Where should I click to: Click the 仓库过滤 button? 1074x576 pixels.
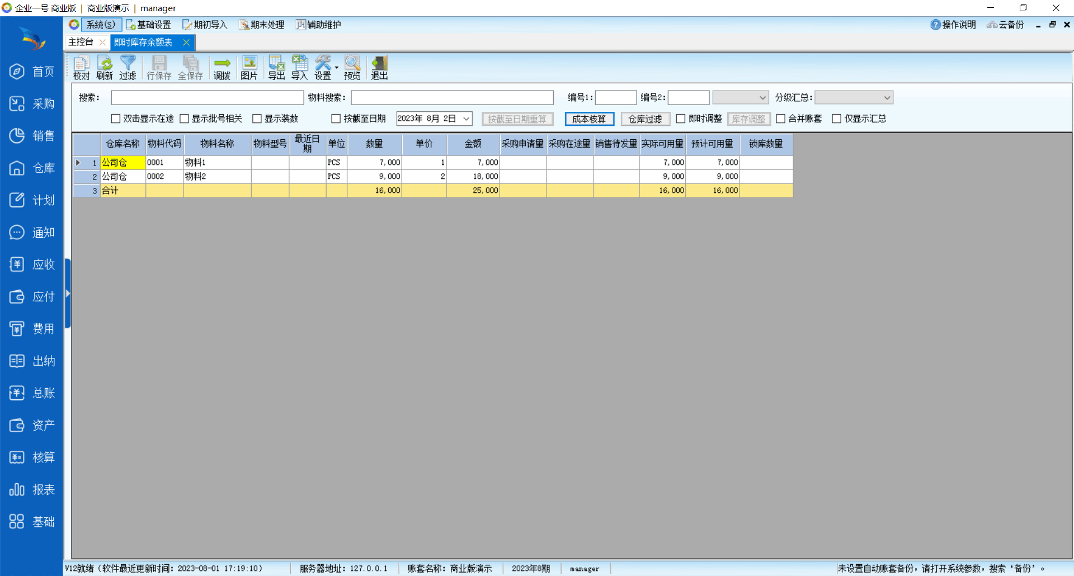point(645,119)
